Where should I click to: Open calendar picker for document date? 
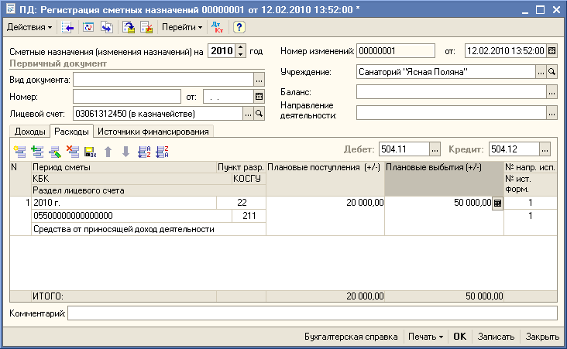click(552, 51)
